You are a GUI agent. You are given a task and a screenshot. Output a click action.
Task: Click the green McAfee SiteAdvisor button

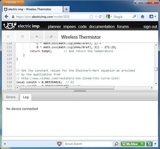click(x=133, y=144)
